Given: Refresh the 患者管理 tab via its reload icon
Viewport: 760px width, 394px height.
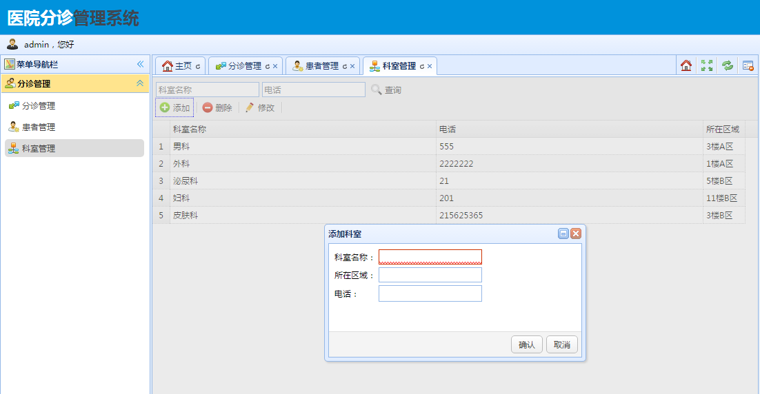Looking at the screenshot, I should coord(344,66).
